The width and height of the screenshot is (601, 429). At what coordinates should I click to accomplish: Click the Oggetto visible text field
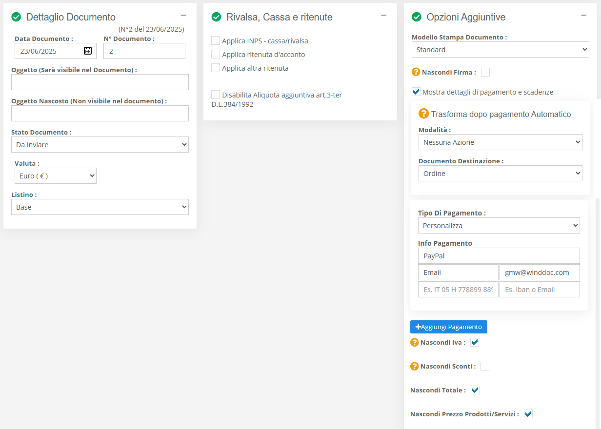tap(100, 82)
